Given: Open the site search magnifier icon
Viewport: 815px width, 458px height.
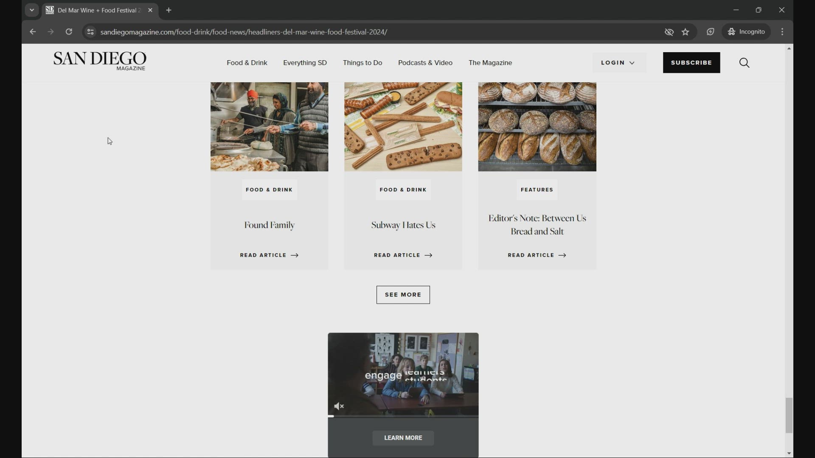Looking at the screenshot, I should click(744, 63).
